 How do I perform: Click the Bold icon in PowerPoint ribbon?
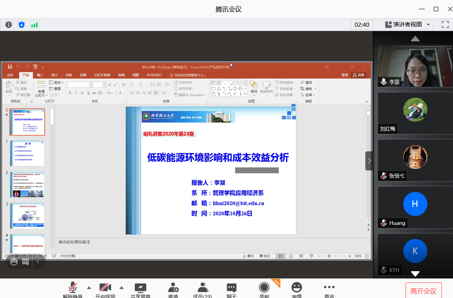click(70, 93)
